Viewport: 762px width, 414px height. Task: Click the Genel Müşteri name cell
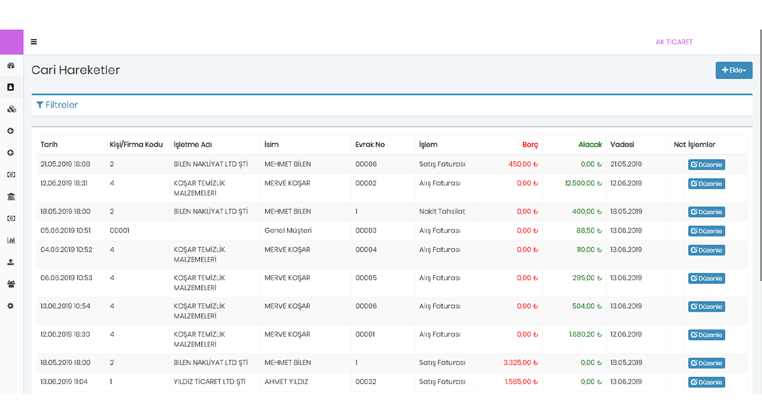pyautogui.click(x=288, y=231)
